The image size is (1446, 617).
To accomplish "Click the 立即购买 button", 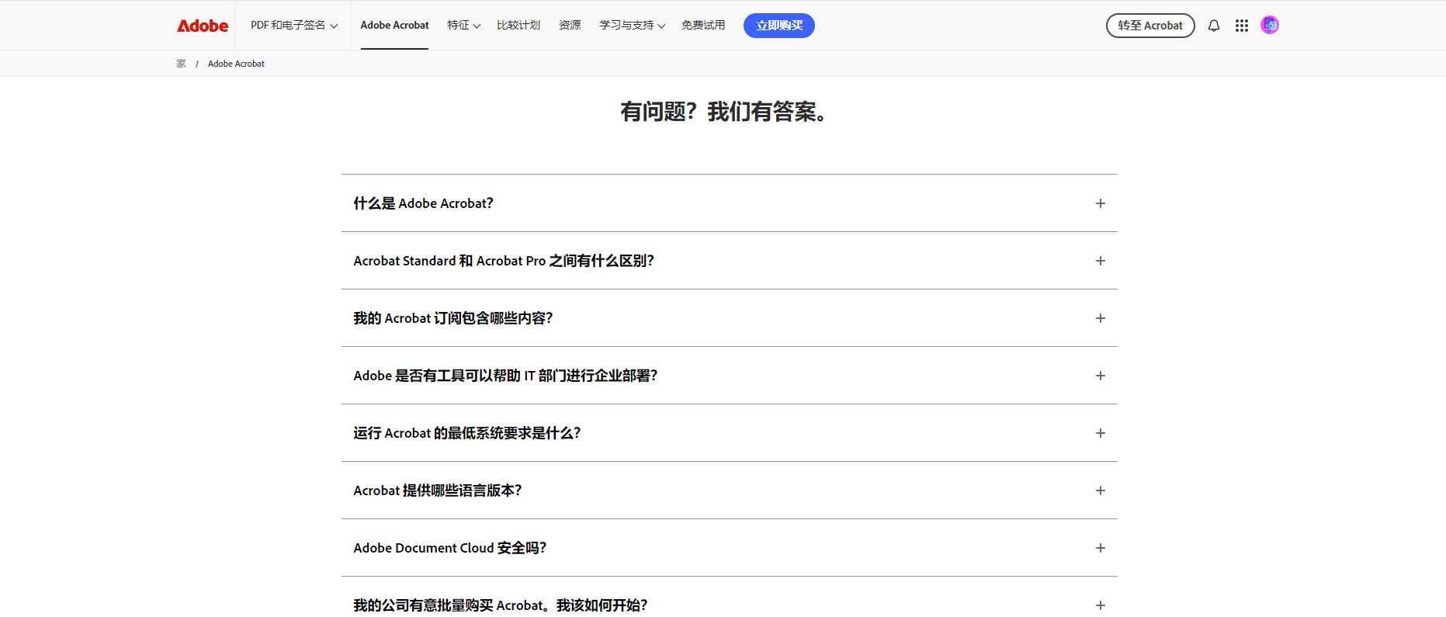I will pos(779,26).
